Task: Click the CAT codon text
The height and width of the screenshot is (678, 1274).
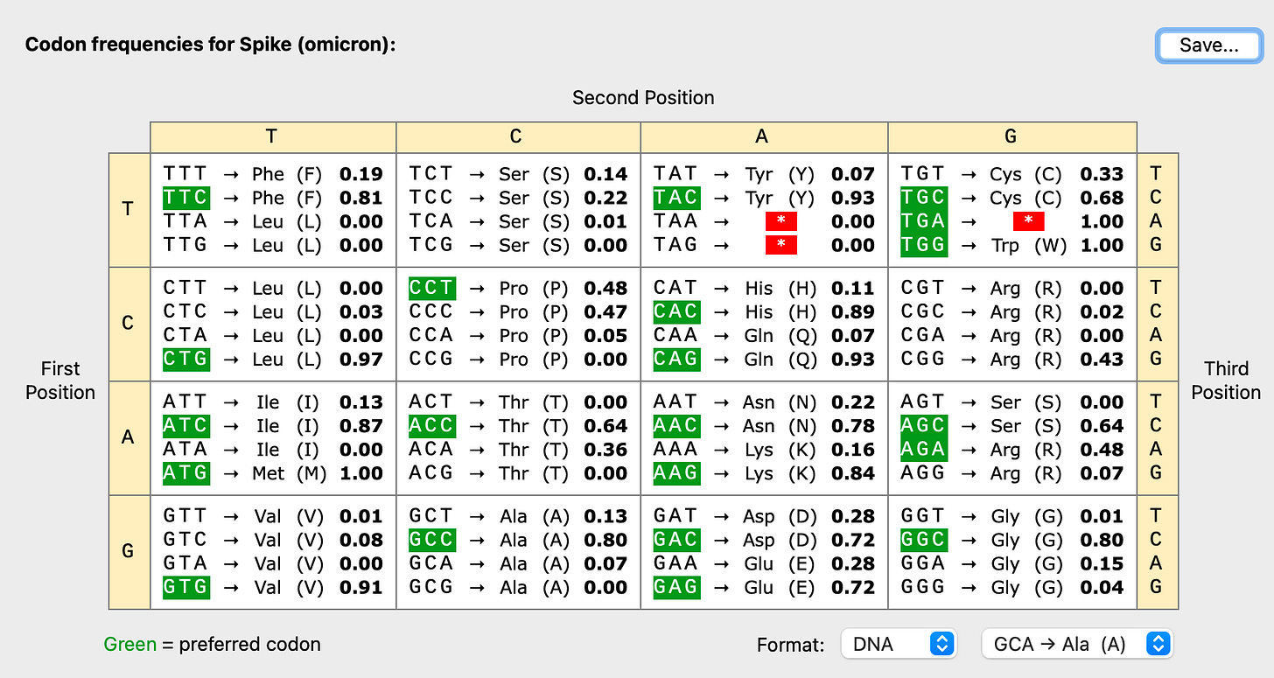Action: point(676,288)
